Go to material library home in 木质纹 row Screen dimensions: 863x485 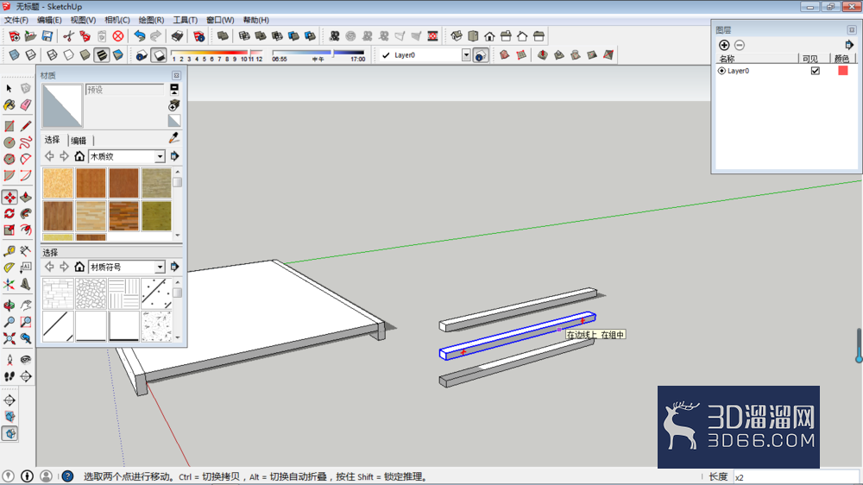click(x=79, y=156)
